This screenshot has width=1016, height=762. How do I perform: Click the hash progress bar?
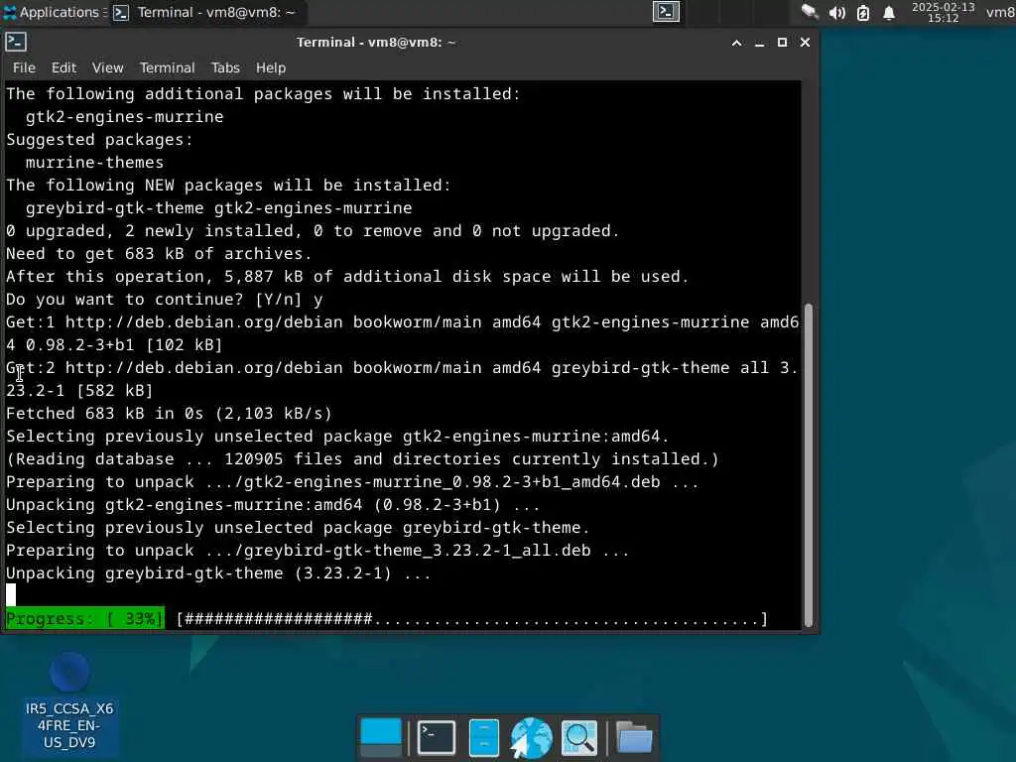(x=472, y=619)
